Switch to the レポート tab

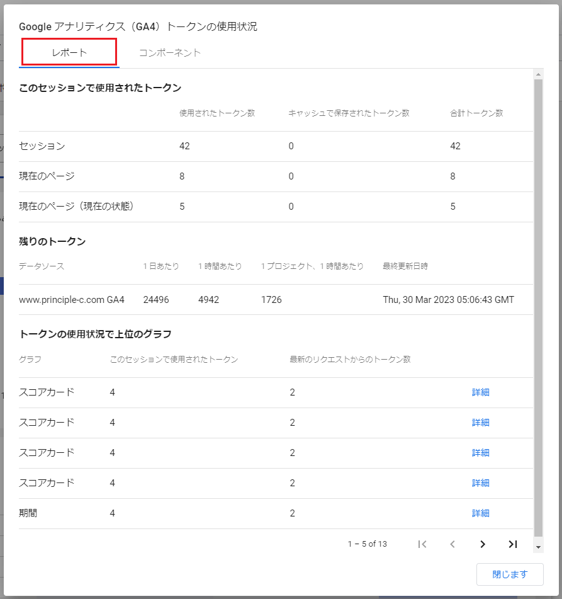(69, 53)
